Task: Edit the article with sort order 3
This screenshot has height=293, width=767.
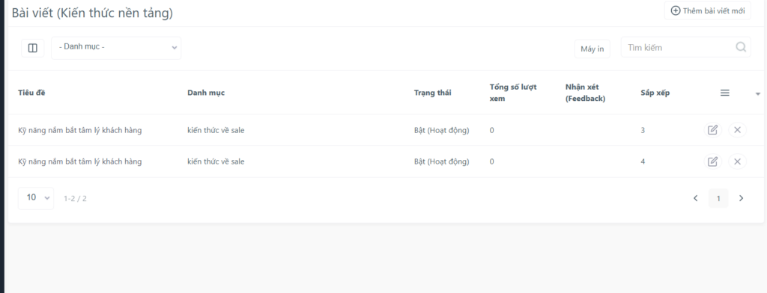Action: click(x=713, y=130)
